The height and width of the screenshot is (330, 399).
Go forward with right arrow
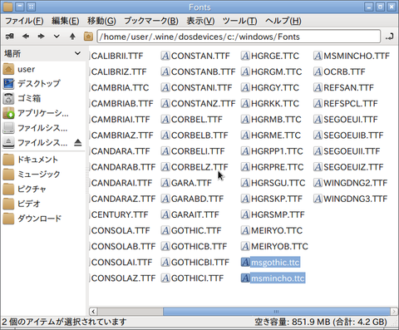pos(41,37)
